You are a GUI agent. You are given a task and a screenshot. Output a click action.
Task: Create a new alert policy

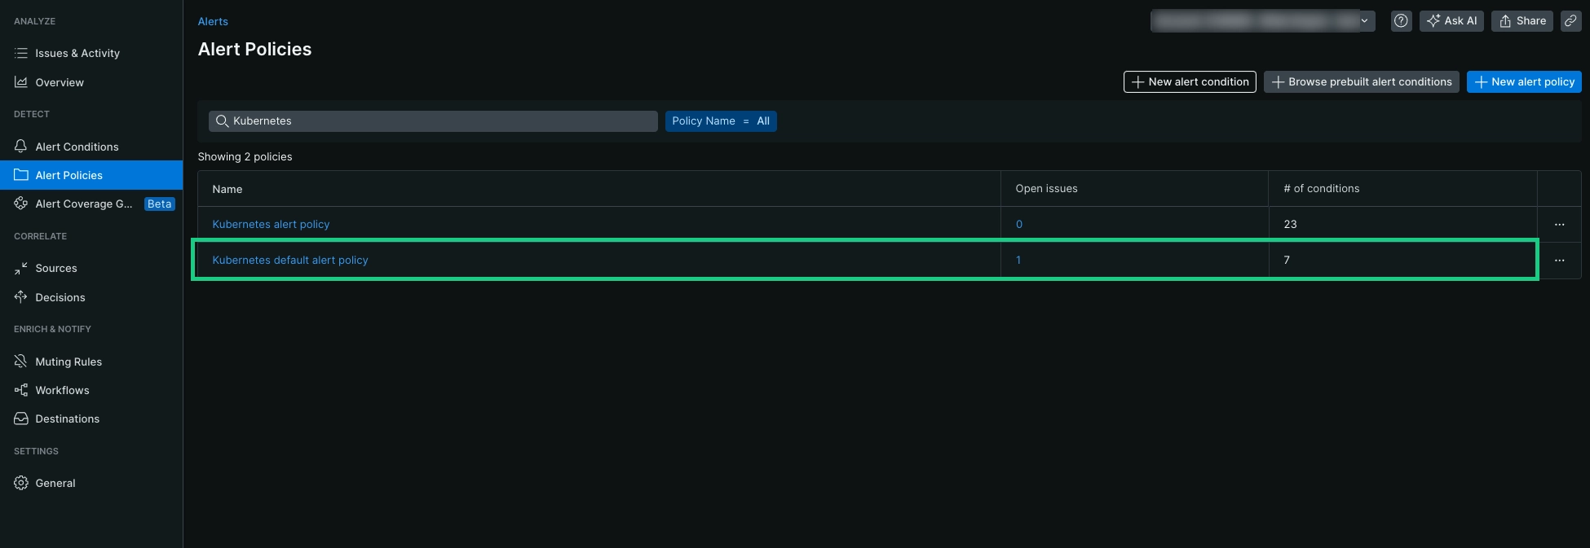point(1523,82)
